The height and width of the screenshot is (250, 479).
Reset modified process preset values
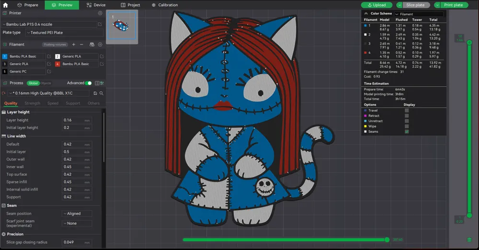pyautogui.click(x=4, y=93)
